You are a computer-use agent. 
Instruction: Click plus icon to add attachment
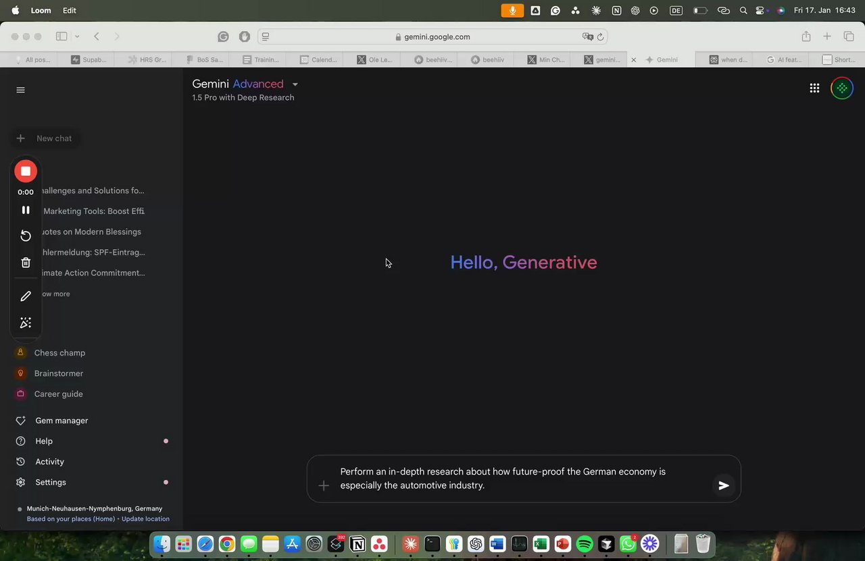pyautogui.click(x=324, y=485)
